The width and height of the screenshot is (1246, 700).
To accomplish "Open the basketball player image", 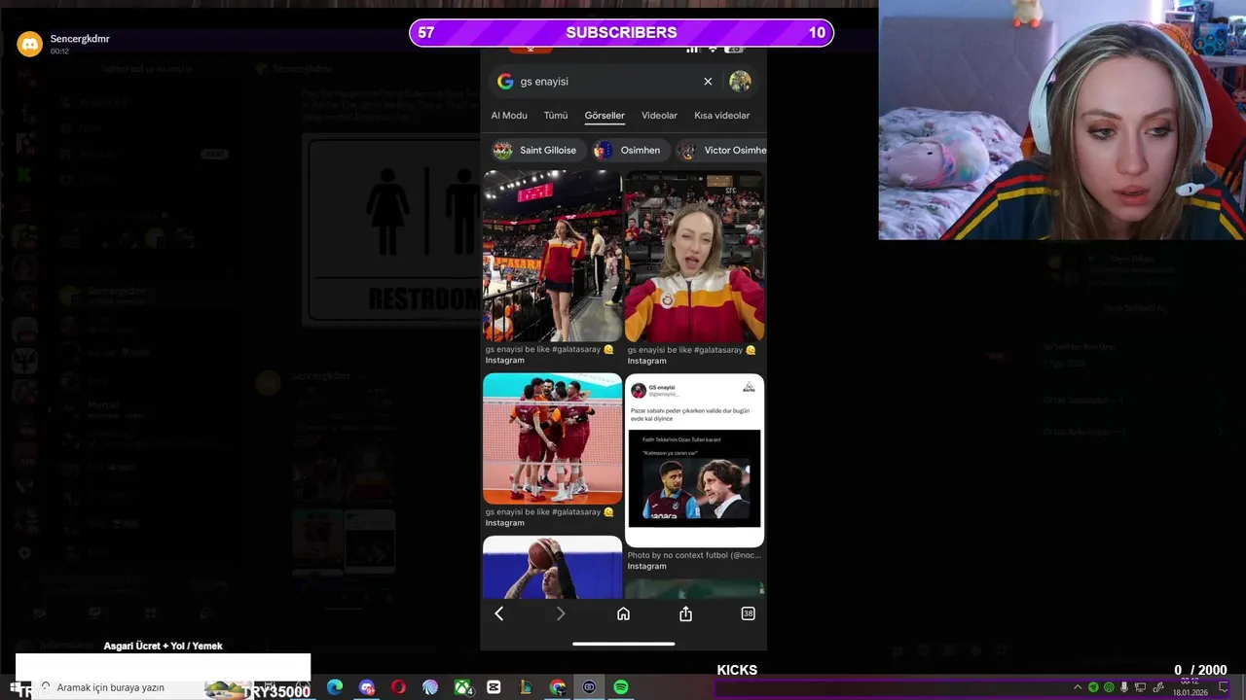I will (x=552, y=567).
